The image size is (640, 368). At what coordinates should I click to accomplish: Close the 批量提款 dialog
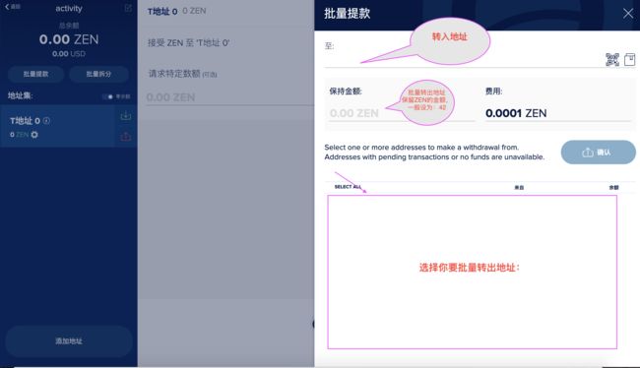pyautogui.click(x=628, y=14)
